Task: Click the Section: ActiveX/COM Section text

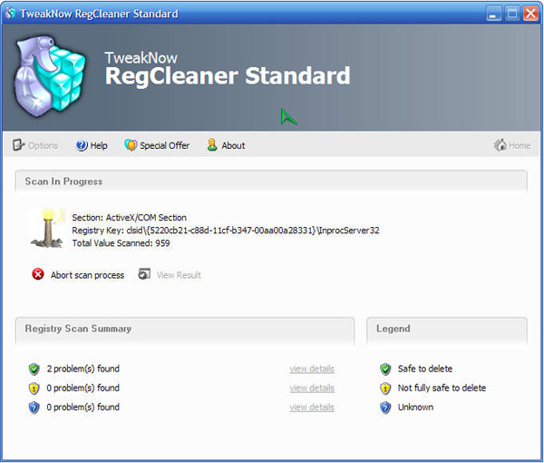Action: [129, 218]
